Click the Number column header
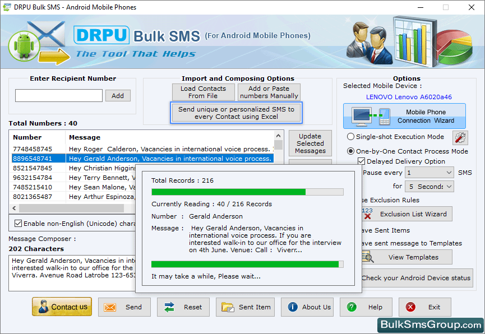The width and height of the screenshot is (485, 334). pos(38,137)
